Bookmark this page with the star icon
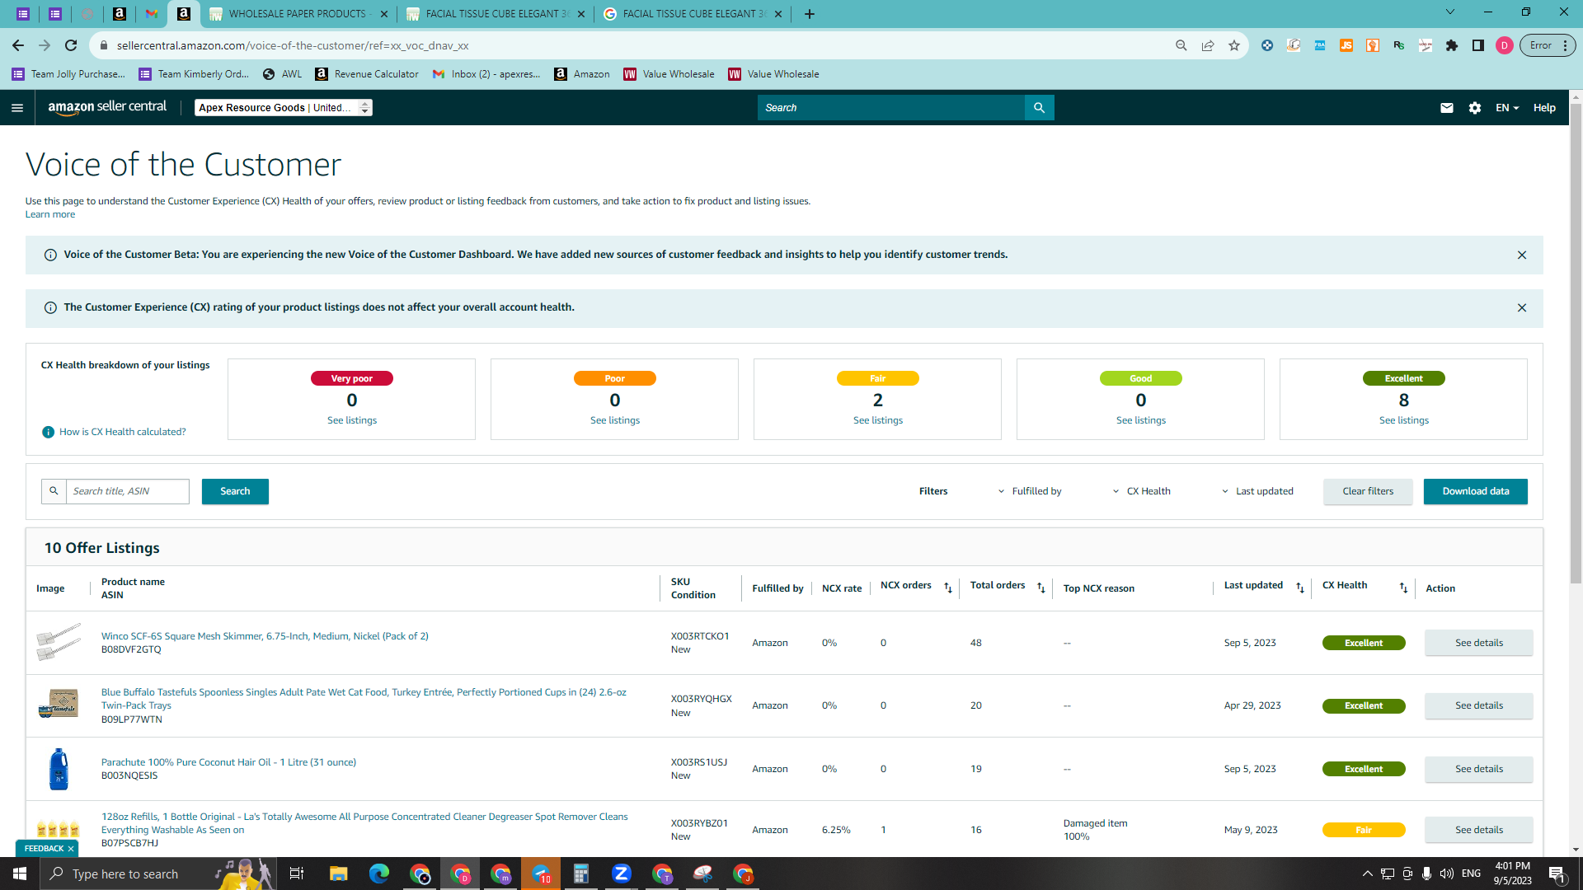Screen dimensions: 1583x890 (1234, 45)
